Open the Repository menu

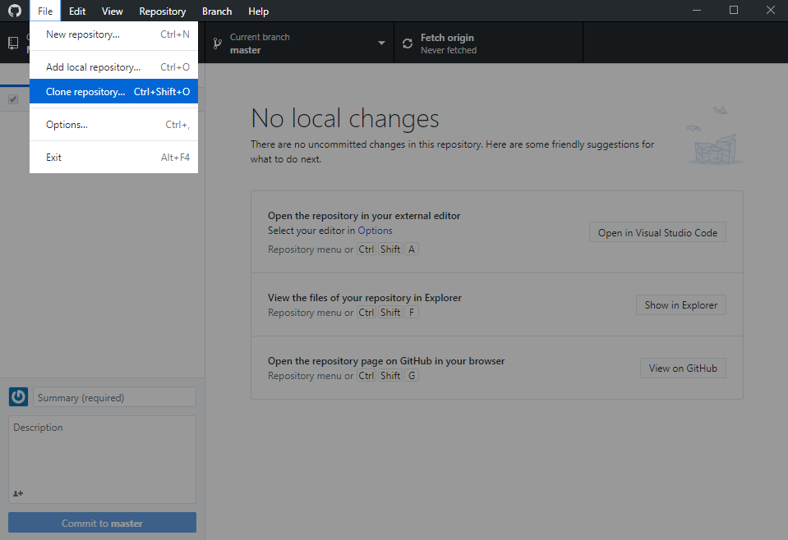pos(163,11)
